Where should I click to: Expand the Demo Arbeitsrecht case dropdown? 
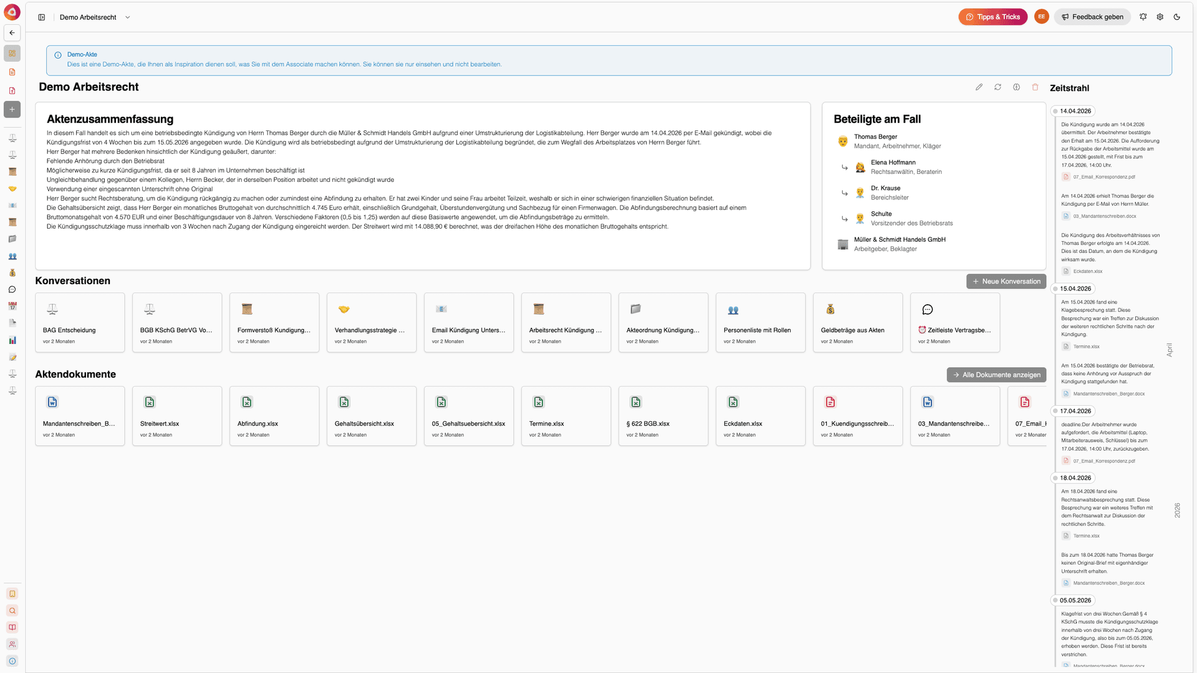click(127, 17)
